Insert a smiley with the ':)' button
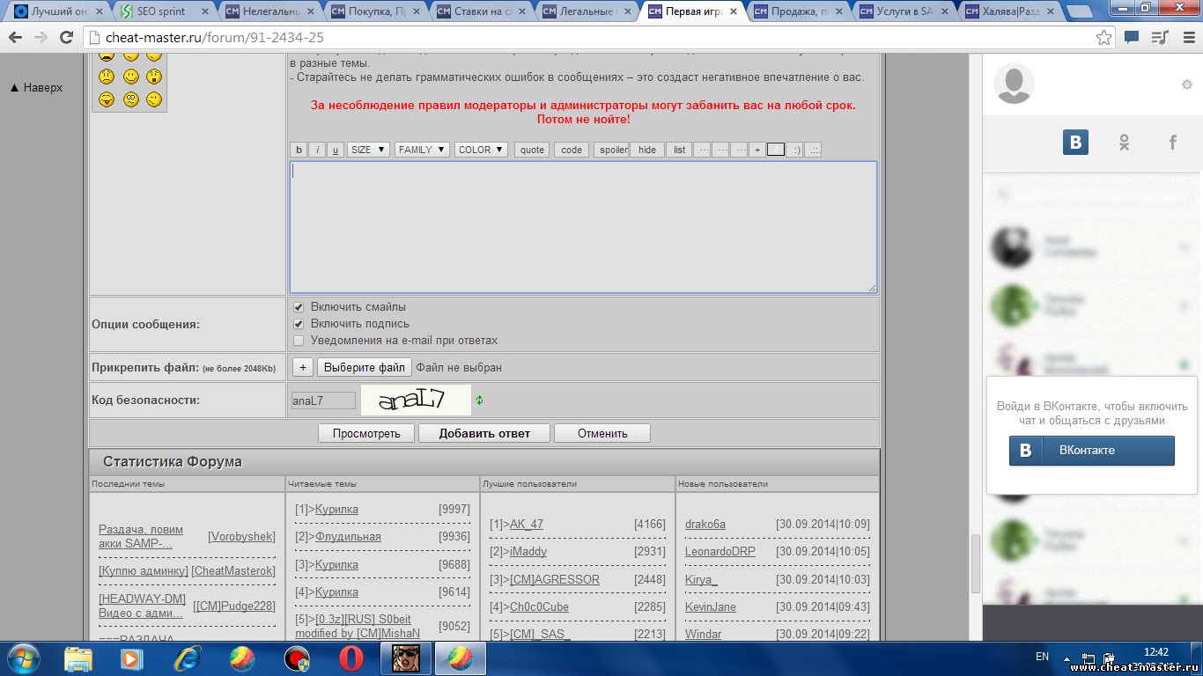Viewport: 1203px width, 676px height. [x=794, y=150]
